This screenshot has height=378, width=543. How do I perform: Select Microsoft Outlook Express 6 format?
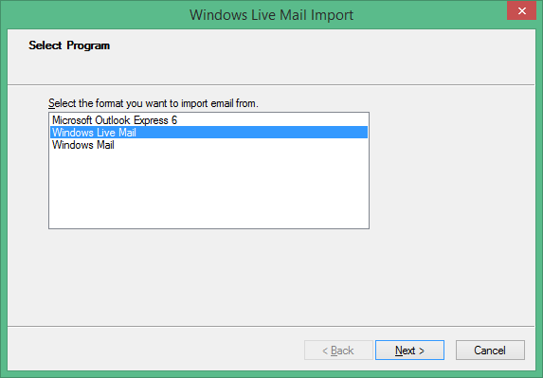pyautogui.click(x=208, y=120)
